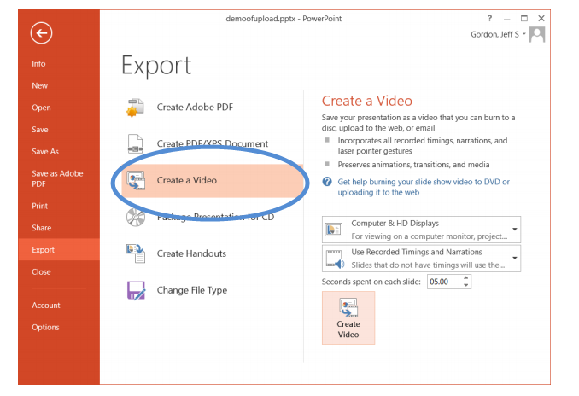Click the Recorded Timings filmstrip speaker icon

[335, 259]
